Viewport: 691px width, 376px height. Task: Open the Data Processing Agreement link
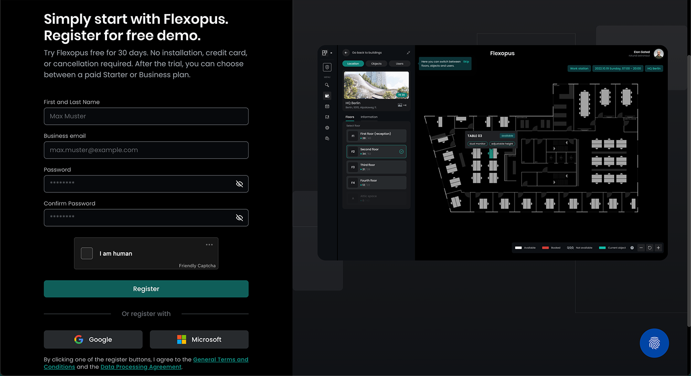click(x=141, y=367)
